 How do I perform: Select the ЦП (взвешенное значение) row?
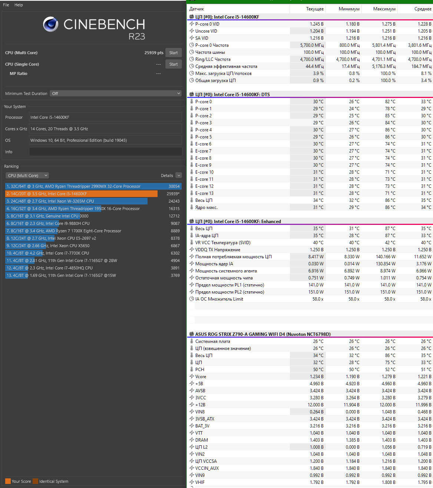(310, 348)
